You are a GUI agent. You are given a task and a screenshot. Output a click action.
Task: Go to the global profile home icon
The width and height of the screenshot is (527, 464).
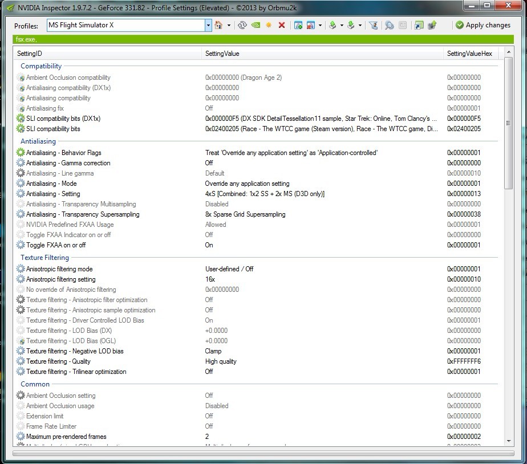(x=218, y=25)
